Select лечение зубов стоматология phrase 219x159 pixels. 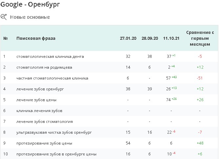[44, 122]
